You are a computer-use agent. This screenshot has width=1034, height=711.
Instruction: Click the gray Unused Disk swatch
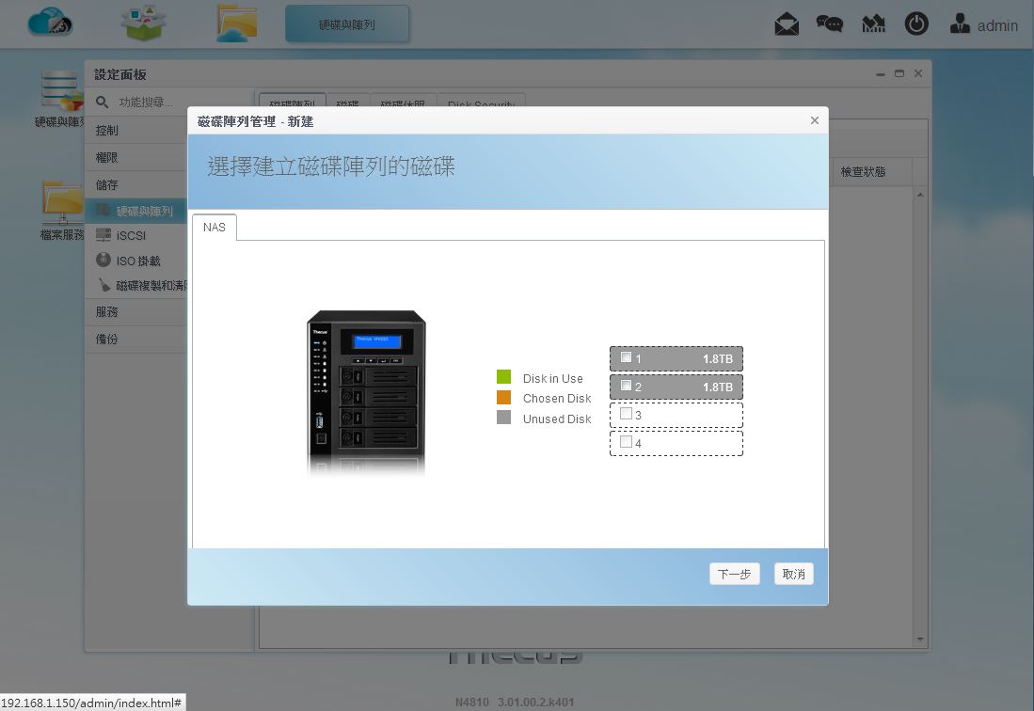coord(503,418)
